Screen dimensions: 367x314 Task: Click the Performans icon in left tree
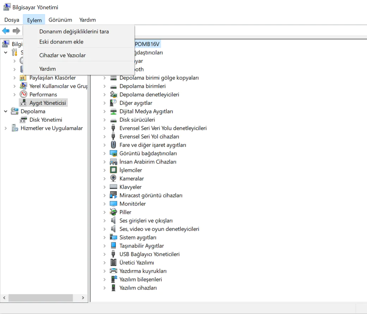click(23, 95)
